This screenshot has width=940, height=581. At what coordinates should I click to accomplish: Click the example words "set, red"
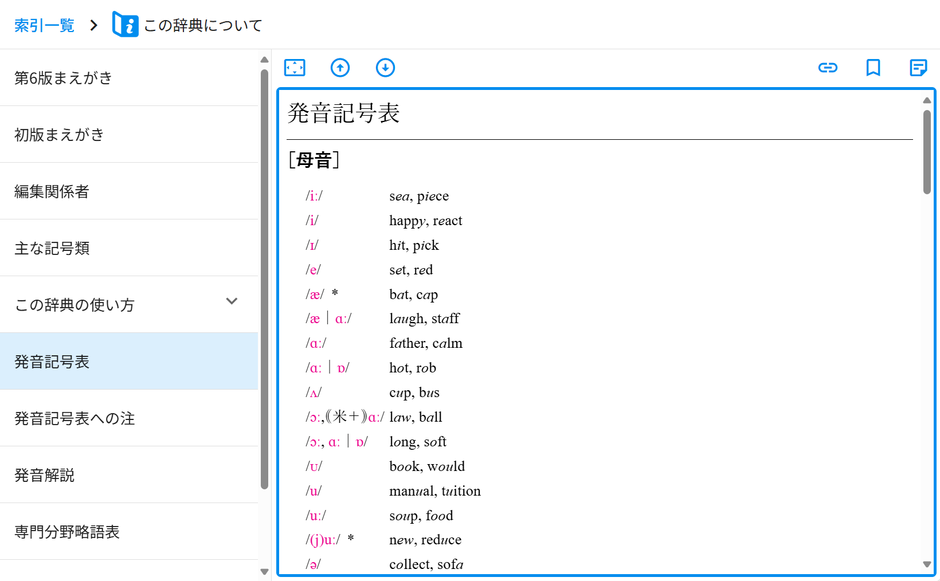(411, 270)
